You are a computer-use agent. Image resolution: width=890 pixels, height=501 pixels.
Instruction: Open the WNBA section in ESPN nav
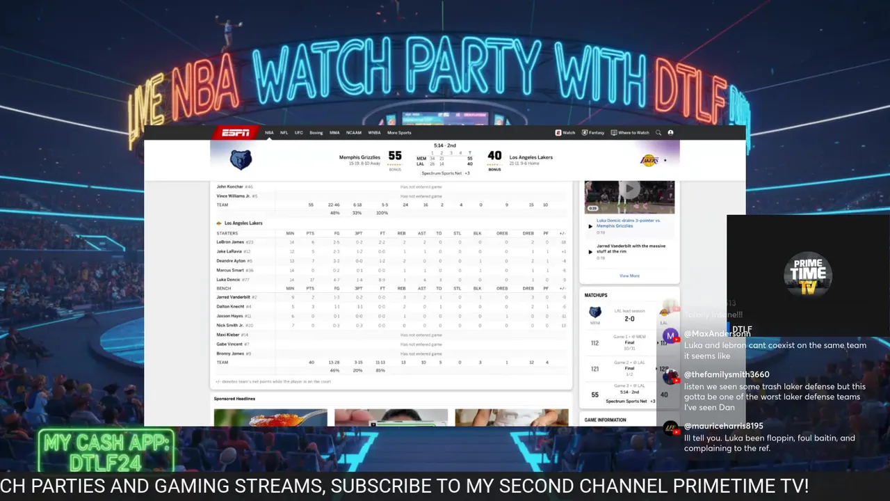click(374, 132)
